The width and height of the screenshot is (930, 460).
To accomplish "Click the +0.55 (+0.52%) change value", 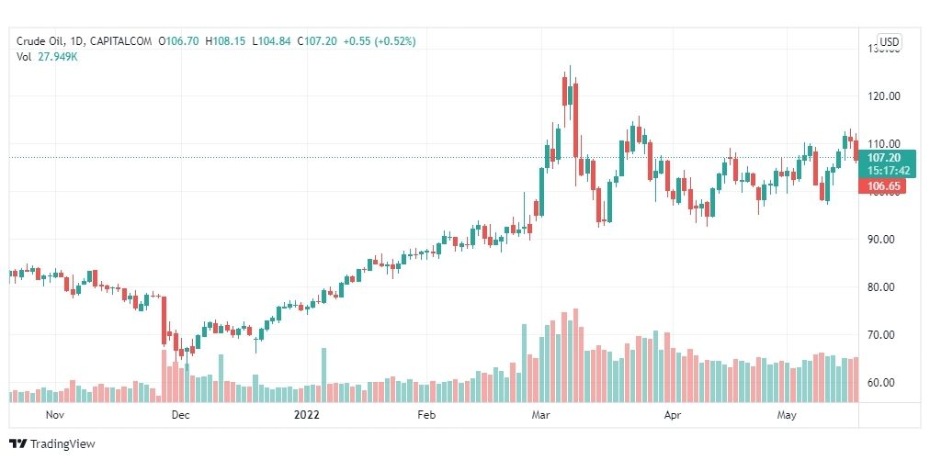I will pyautogui.click(x=380, y=41).
